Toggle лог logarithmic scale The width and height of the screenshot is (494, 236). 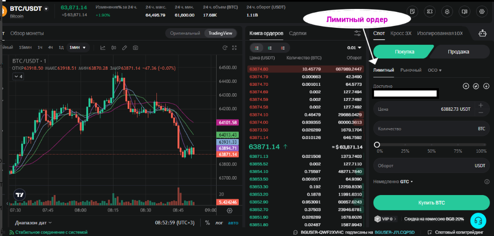tap(219, 223)
